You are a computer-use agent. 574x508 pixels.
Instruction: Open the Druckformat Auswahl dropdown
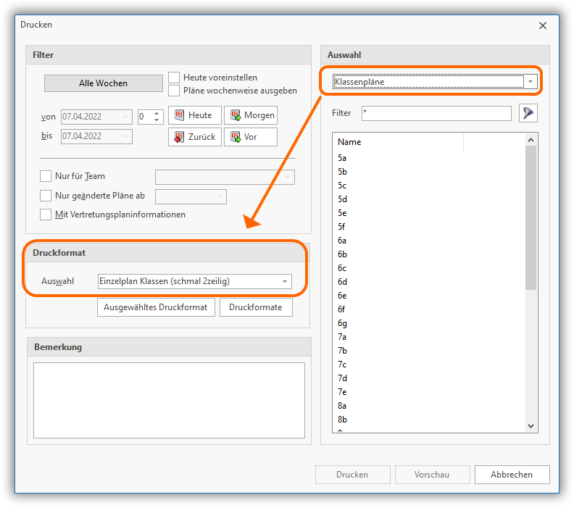click(285, 281)
